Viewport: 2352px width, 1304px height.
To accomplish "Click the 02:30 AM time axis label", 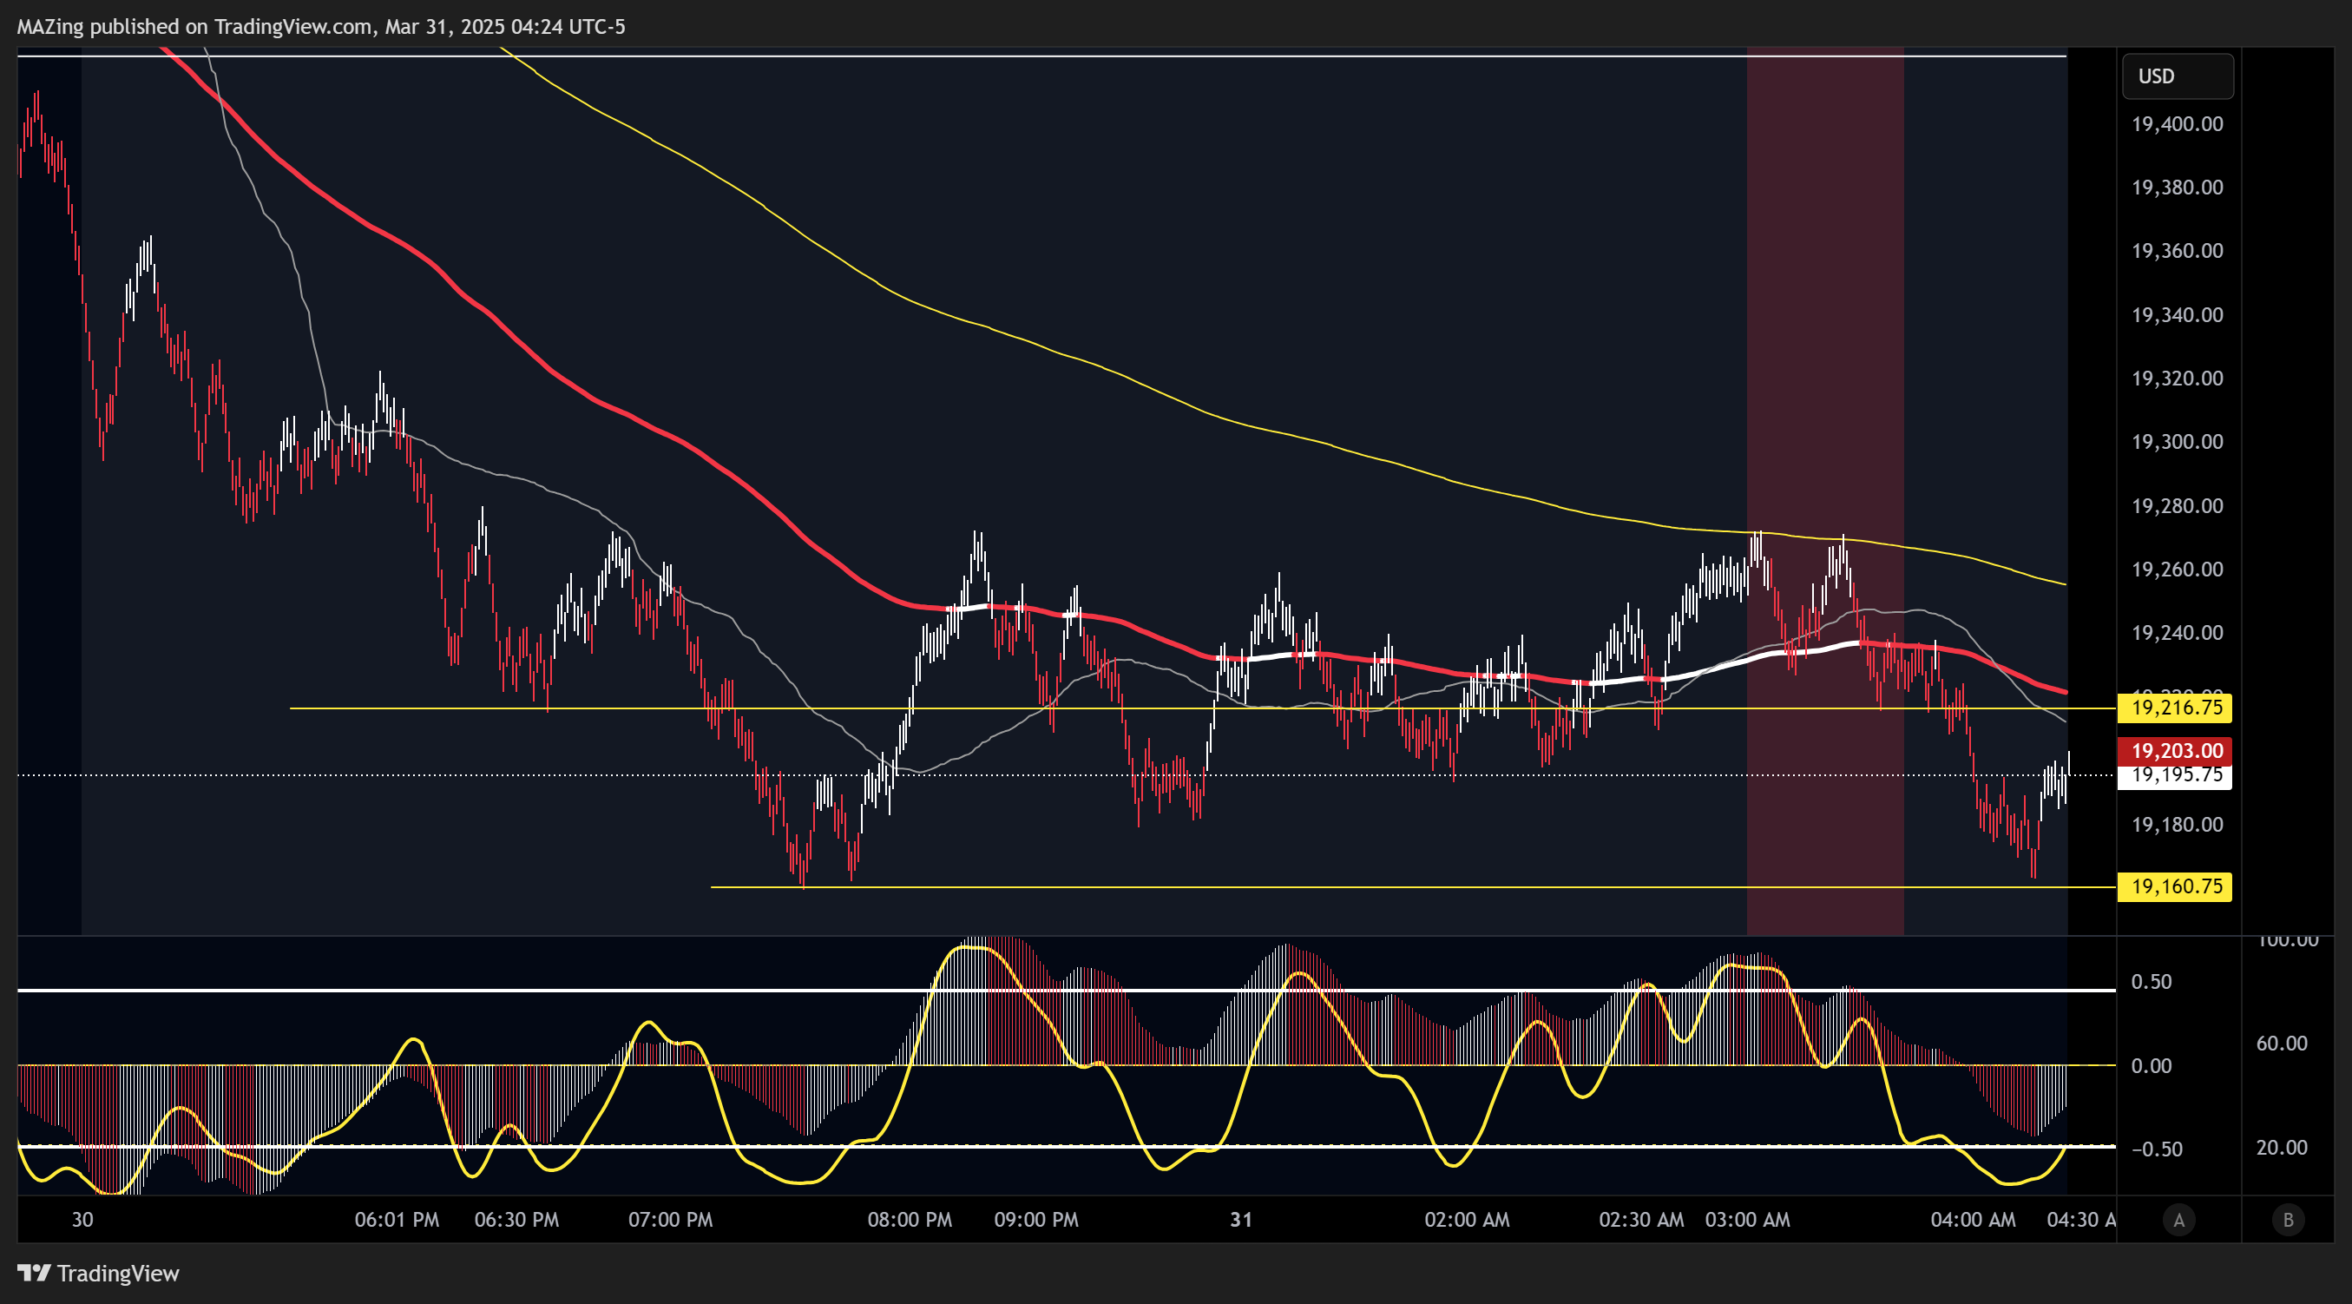I will [x=1642, y=1220].
